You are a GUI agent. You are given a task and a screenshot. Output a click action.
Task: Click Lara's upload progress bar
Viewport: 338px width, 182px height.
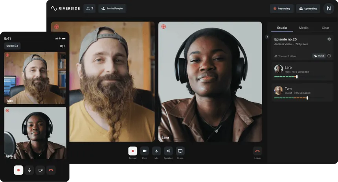[x=286, y=77]
